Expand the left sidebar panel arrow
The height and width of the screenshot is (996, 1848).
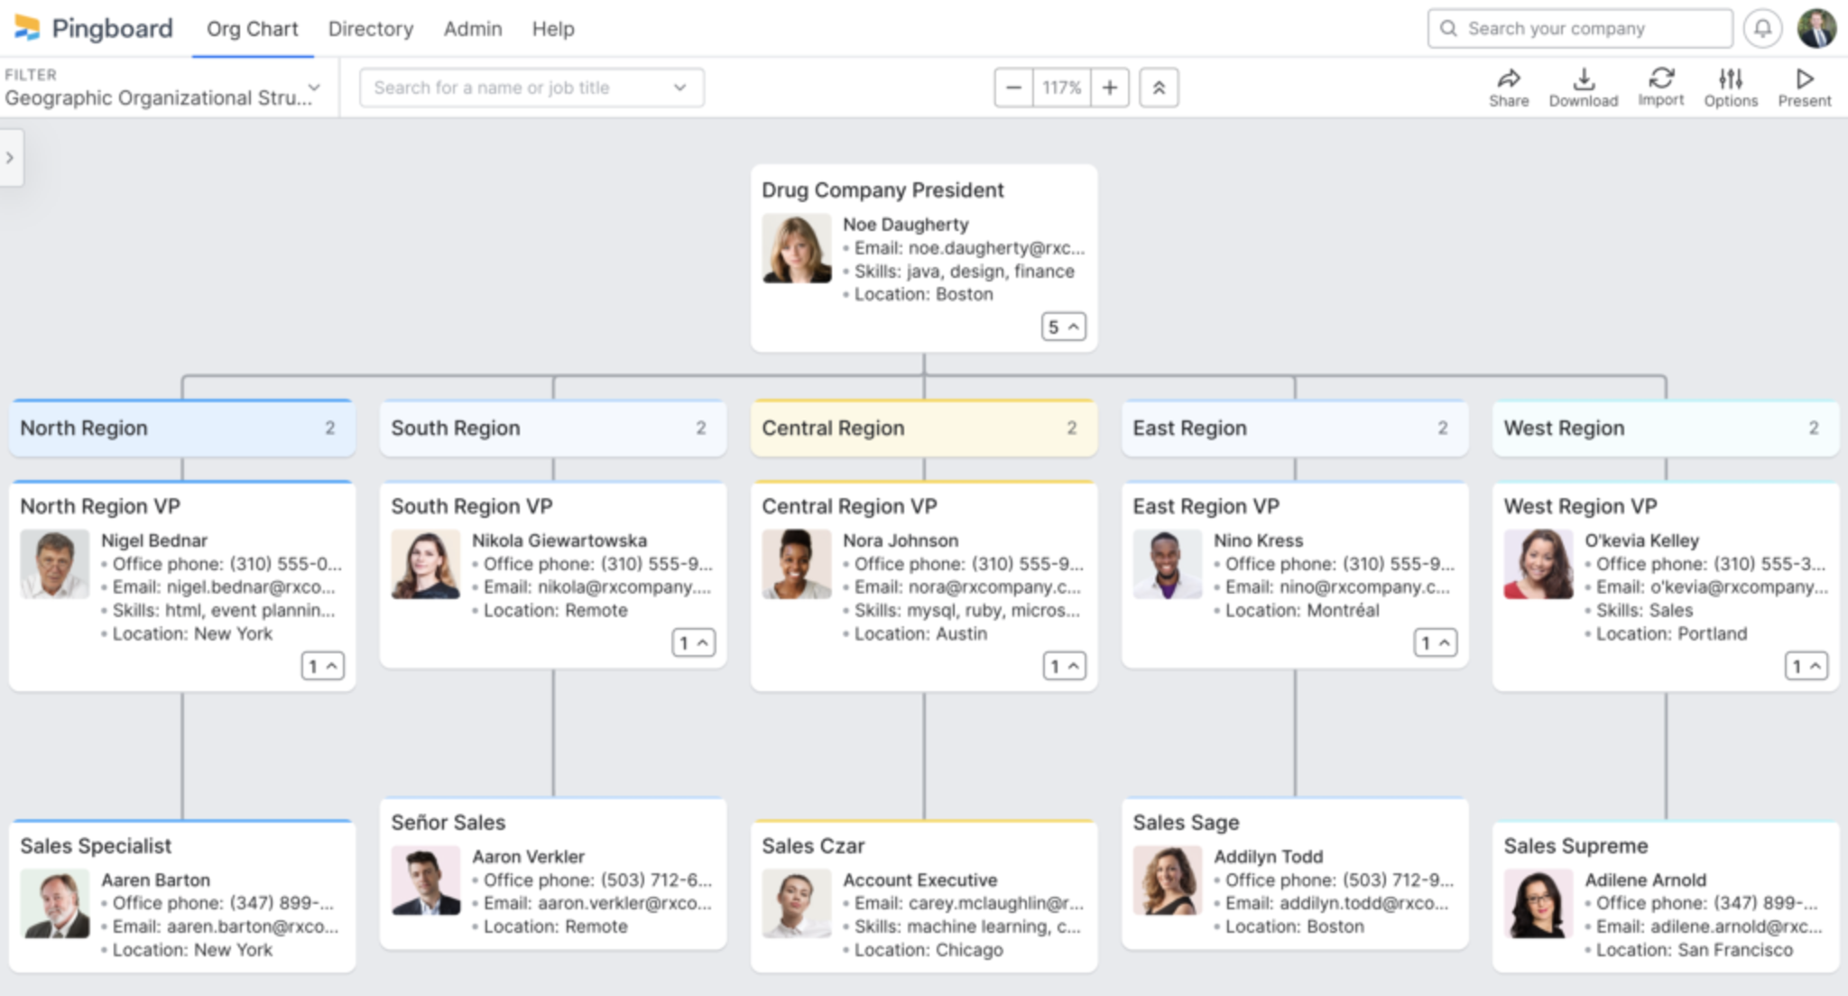(9, 157)
